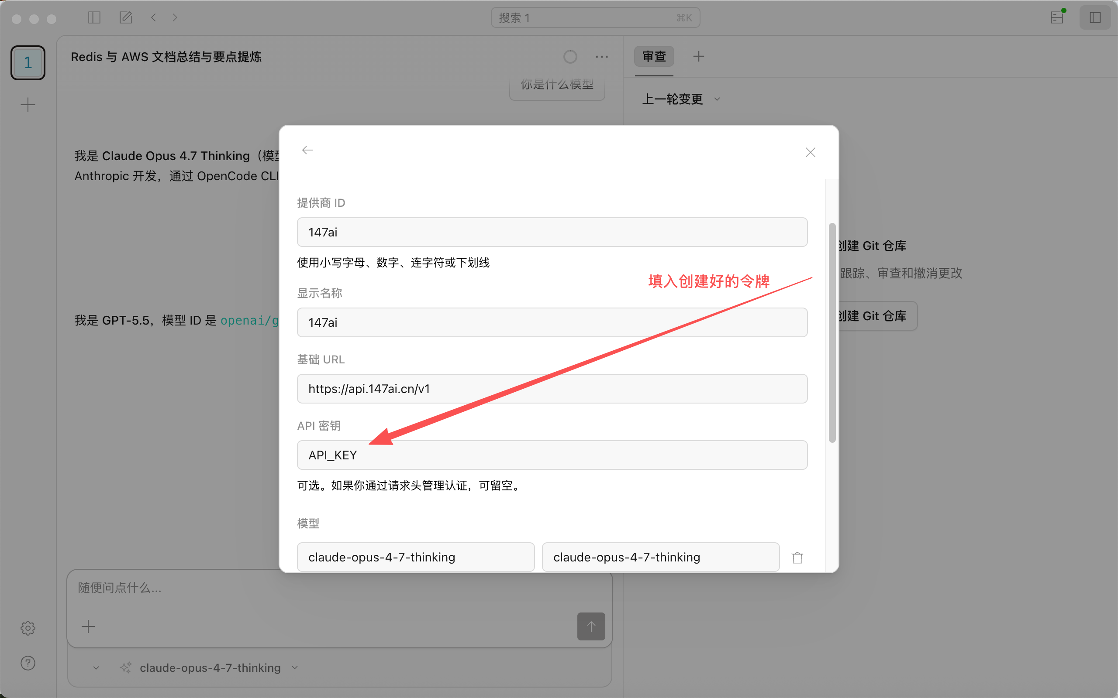Viewport: 1118px width, 698px height.
Task: Go forward with the top toolbar arrow
Action: 175,17
